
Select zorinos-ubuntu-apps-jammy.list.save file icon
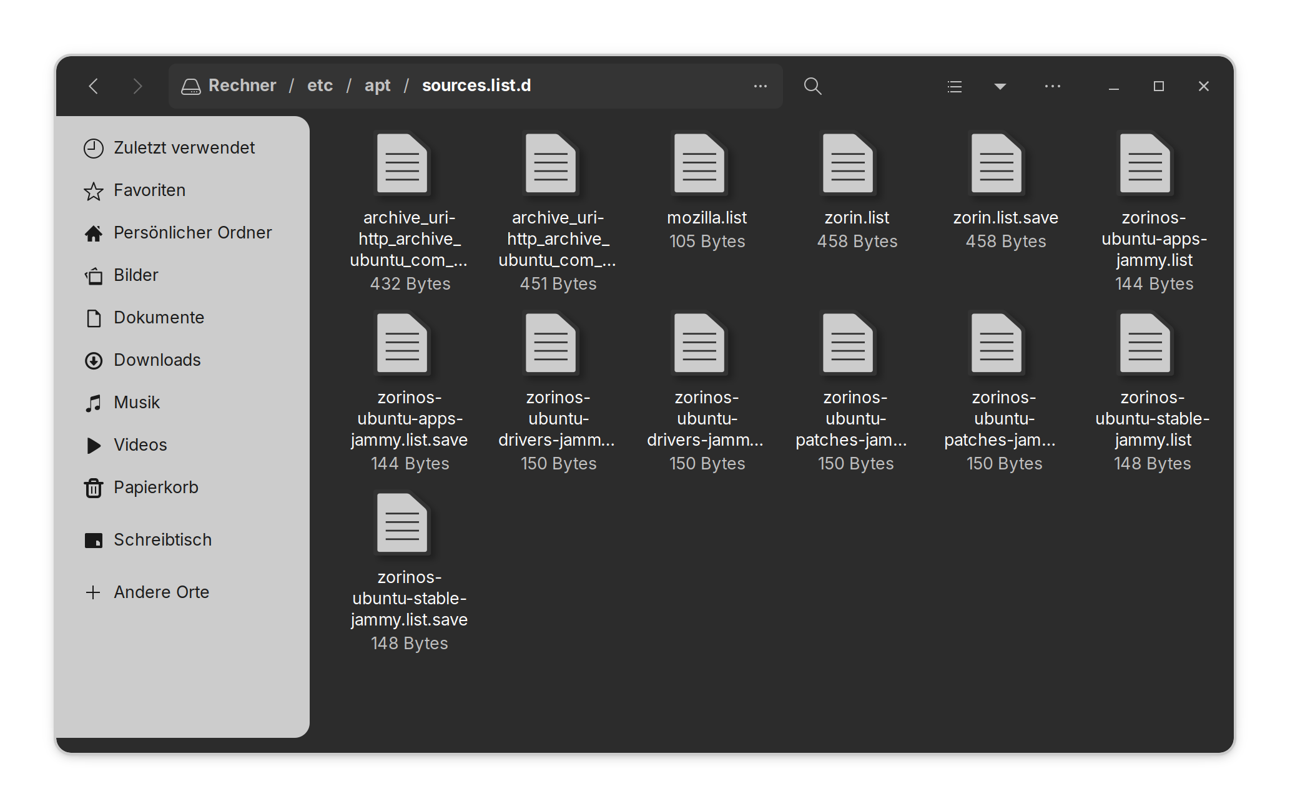coord(402,343)
